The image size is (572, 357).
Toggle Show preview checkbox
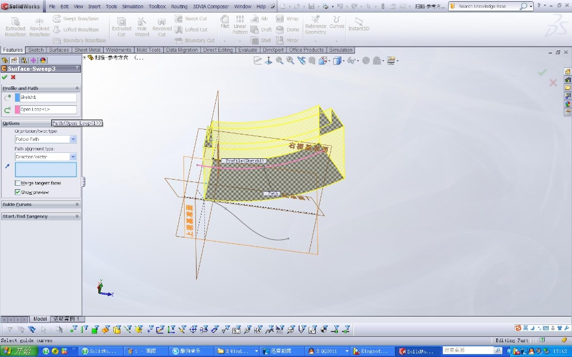[x=17, y=192]
